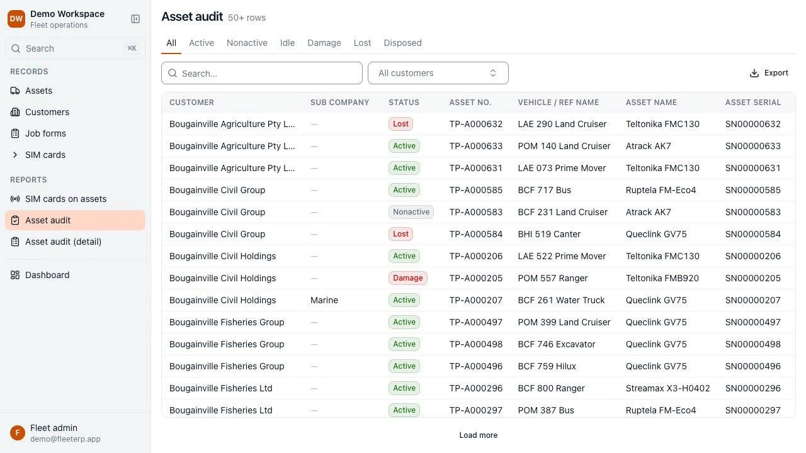Viewport: 806px width, 453px height.
Task: Click the Lost badge for TP-A000584
Action: tap(400, 234)
